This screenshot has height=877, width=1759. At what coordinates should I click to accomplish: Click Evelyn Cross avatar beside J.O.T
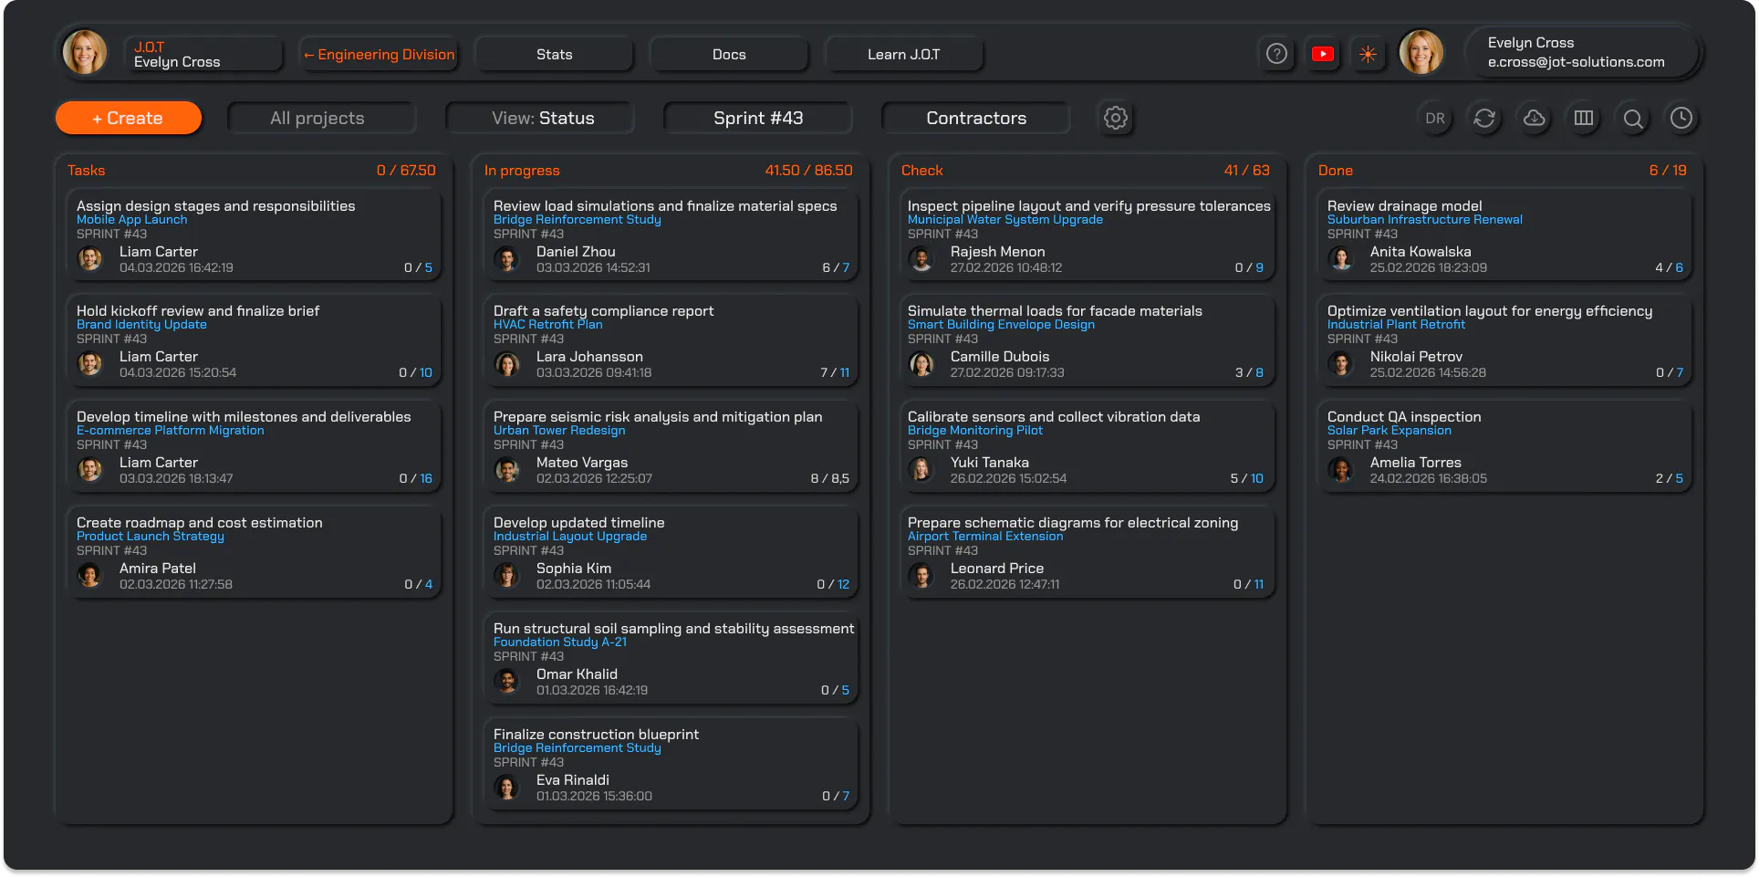(85, 52)
